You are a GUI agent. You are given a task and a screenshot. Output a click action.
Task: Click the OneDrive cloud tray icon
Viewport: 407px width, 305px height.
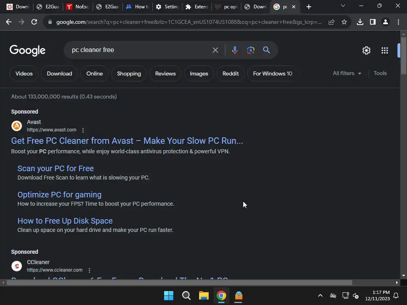[x=333, y=295]
